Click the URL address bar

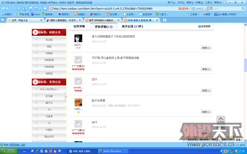(x=114, y=8)
